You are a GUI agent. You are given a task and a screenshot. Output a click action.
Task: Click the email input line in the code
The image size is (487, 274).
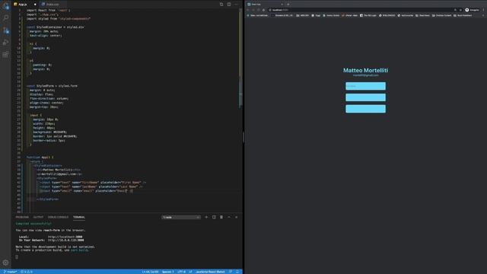point(86,191)
